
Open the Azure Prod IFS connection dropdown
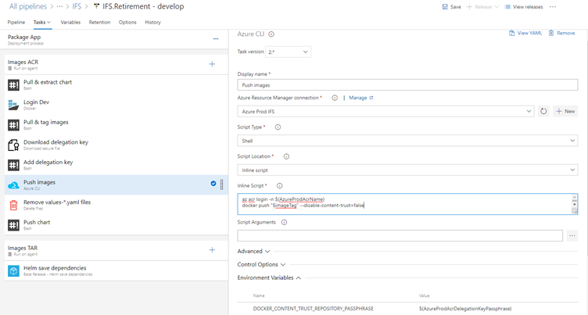pyautogui.click(x=386, y=111)
